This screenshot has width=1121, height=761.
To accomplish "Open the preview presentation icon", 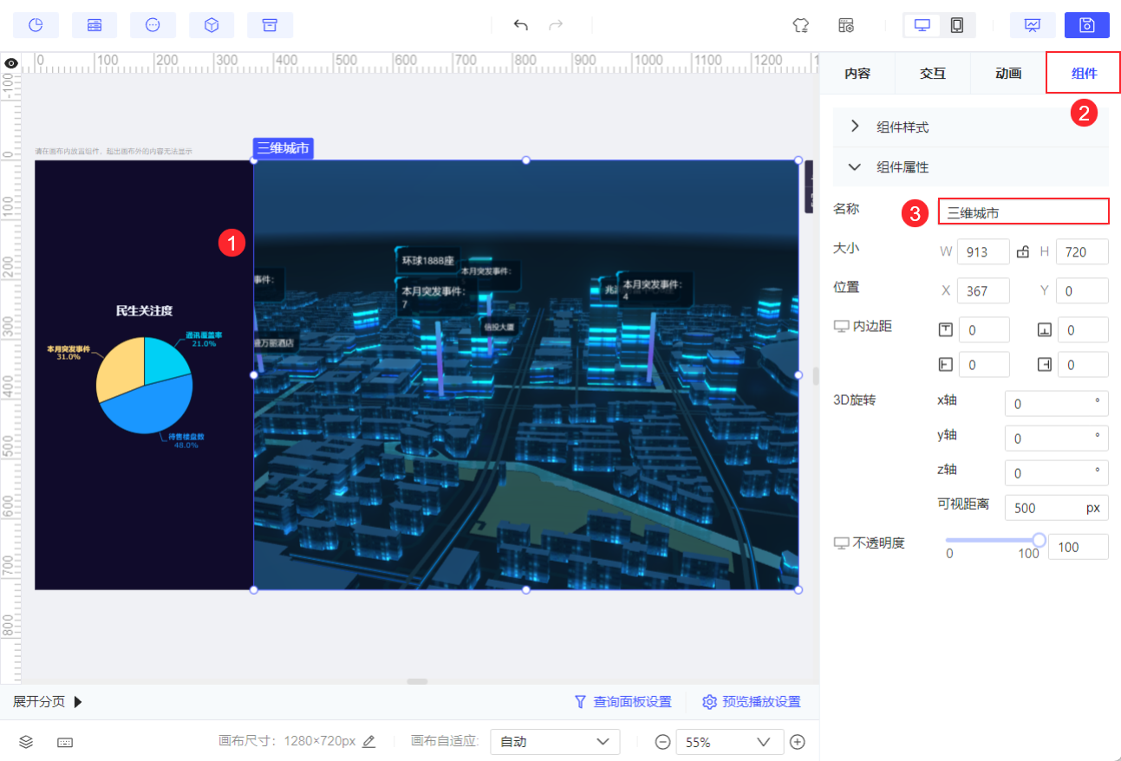I will 1032,25.
